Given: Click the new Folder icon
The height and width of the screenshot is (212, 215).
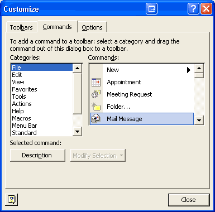Looking at the screenshot, I should [x=96, y=107].
